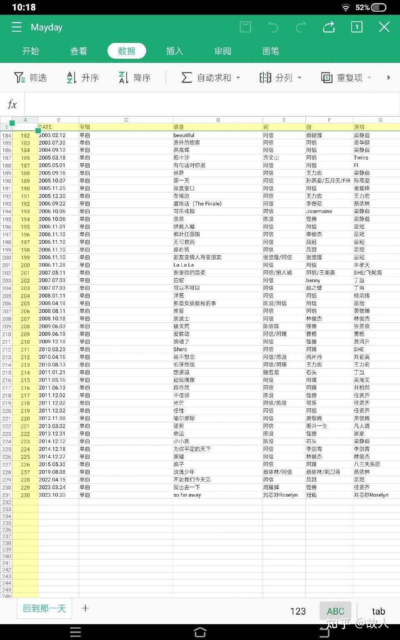Sort data with 降序 descending
The height and width of the screenshot is (640, 400).
tap(133, 77)
